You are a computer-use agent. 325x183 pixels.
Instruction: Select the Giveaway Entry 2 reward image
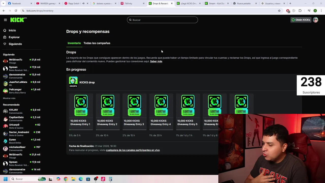[108, 105]
